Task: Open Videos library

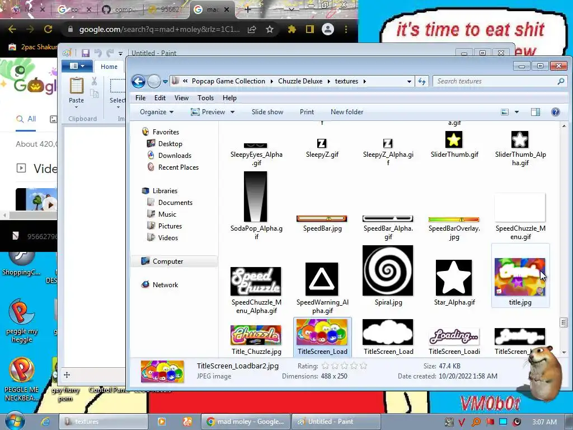Action: [168, 237]
